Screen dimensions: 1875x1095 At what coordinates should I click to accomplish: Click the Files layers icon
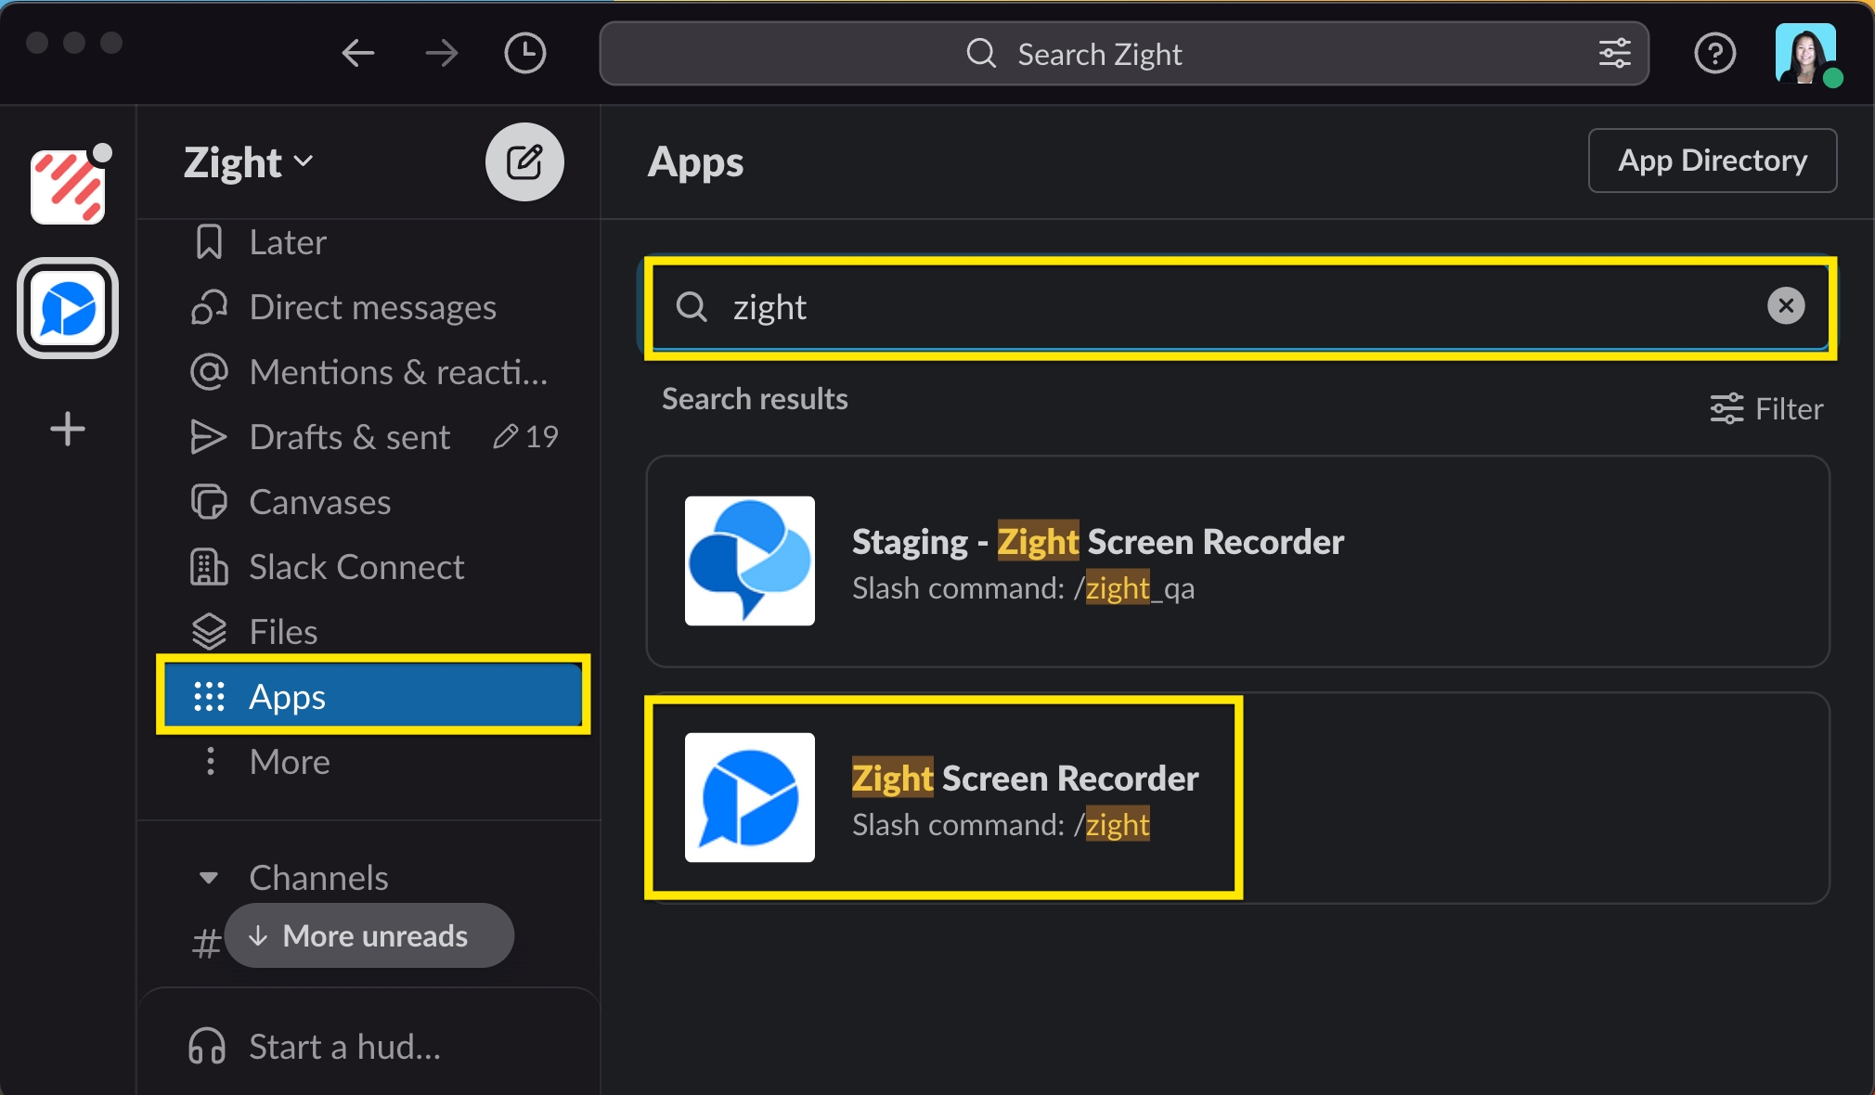tap(209, 632)
